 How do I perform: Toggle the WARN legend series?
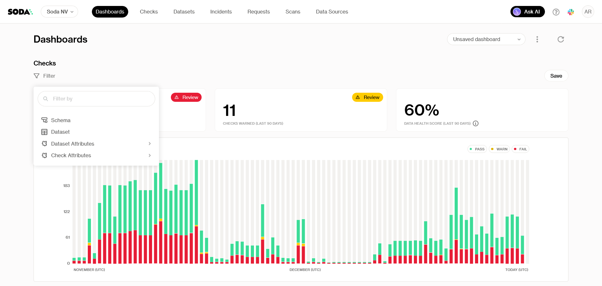coord(499,149)
